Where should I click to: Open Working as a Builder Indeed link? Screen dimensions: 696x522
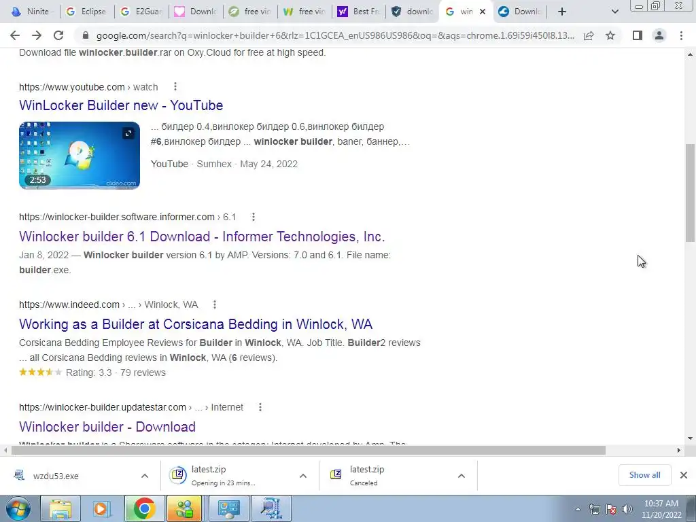pyautogui.click(x=196, y=324)
